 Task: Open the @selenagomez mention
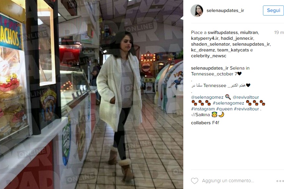coord(207,97)
